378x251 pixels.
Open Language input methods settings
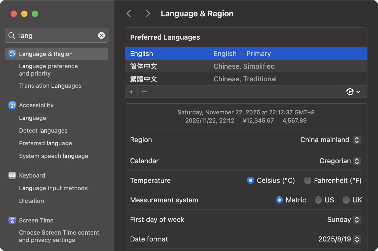[53, 188]
